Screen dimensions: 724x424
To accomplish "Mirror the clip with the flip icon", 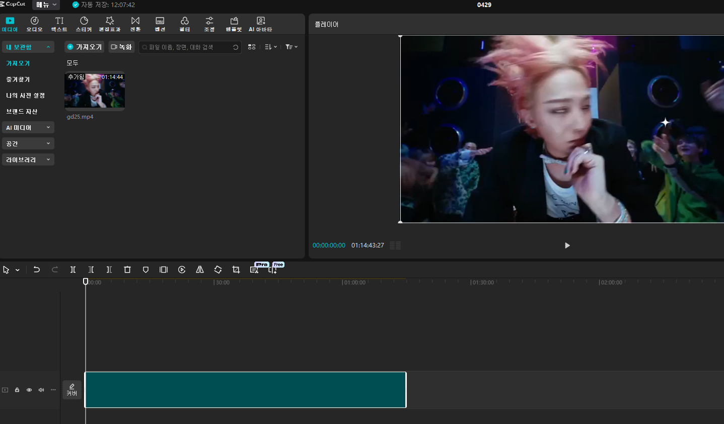I will tap(200, 270).
